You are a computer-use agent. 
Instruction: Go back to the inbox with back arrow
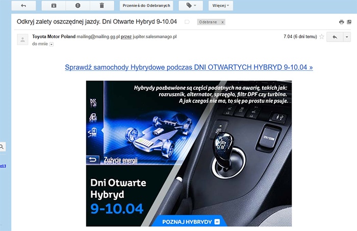pyautogui.click(x=23, y=6)
